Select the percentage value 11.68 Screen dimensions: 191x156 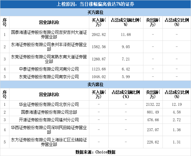126,35
